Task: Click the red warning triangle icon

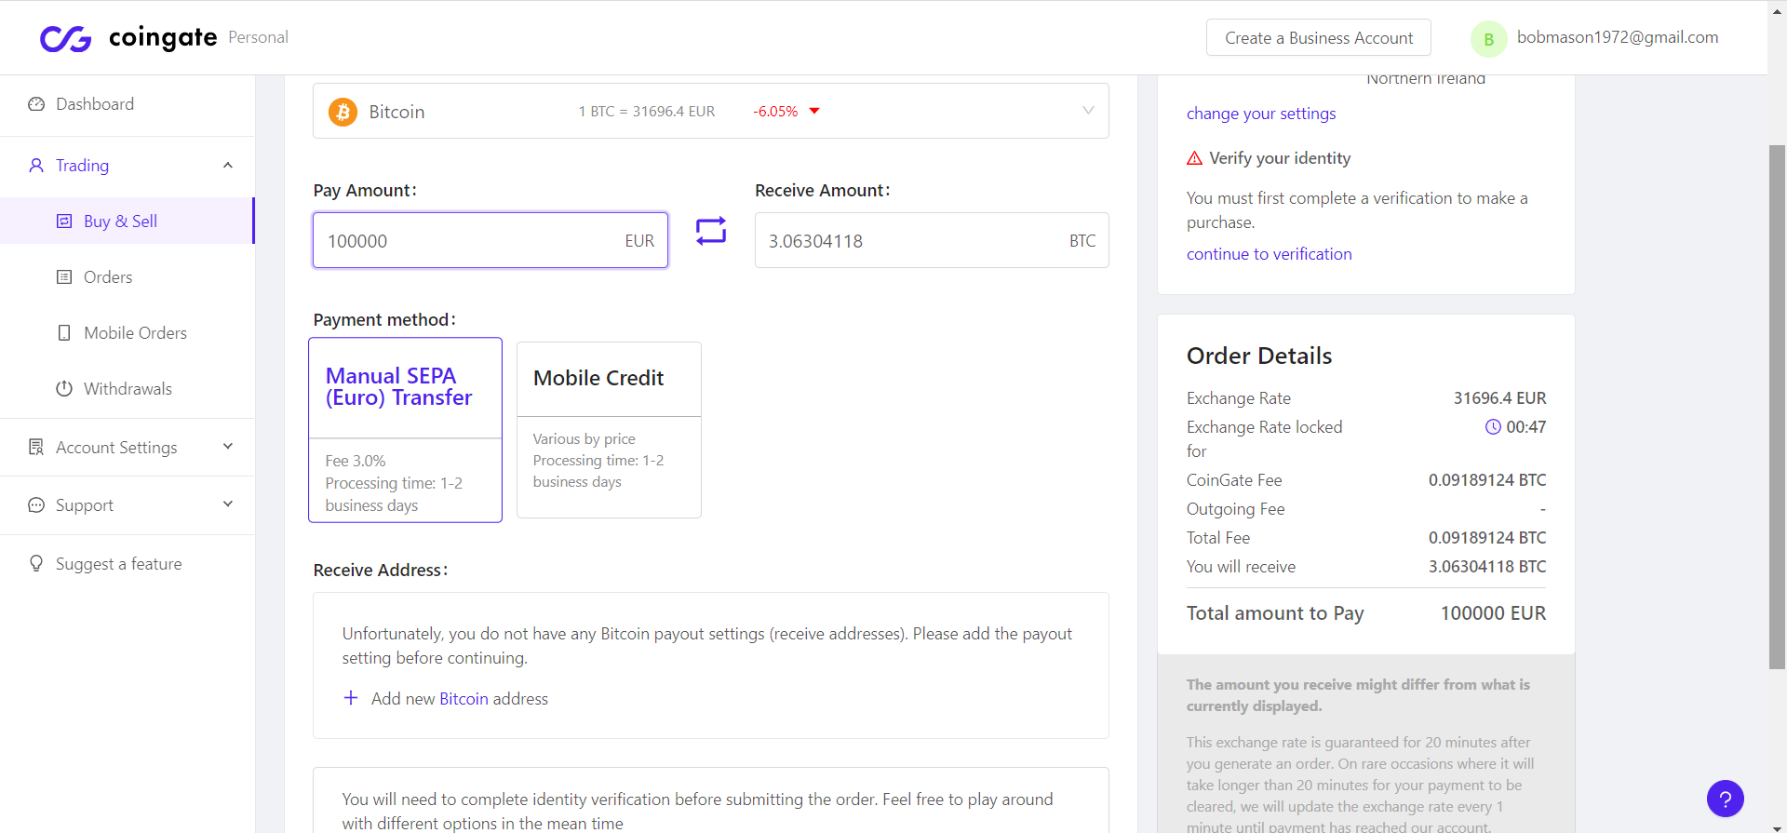Action: pyautogui.click(x=1194, y=158)
